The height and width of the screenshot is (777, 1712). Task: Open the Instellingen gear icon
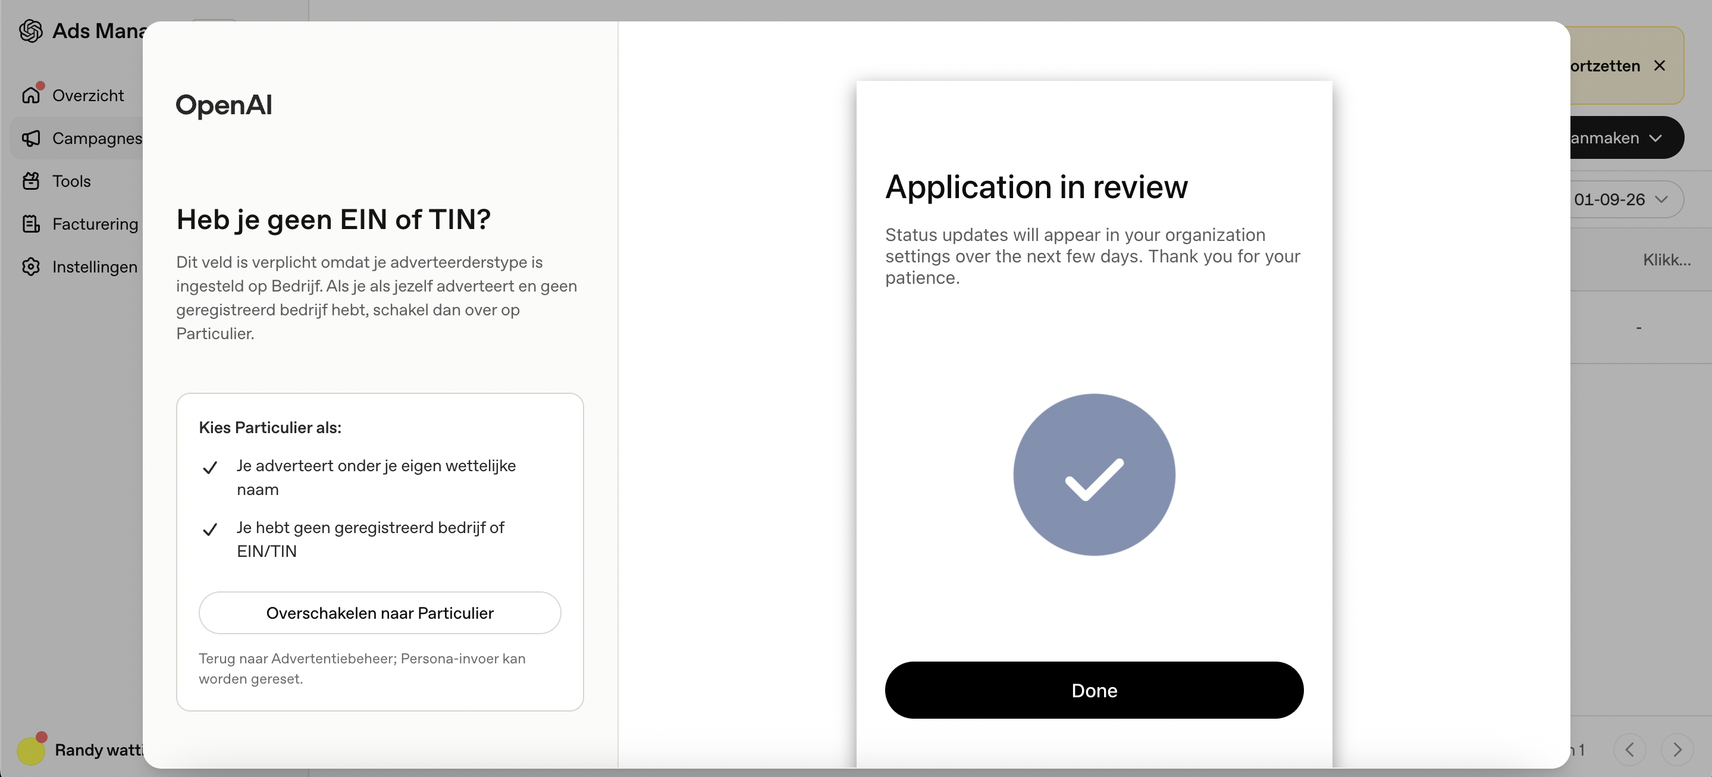30,267
